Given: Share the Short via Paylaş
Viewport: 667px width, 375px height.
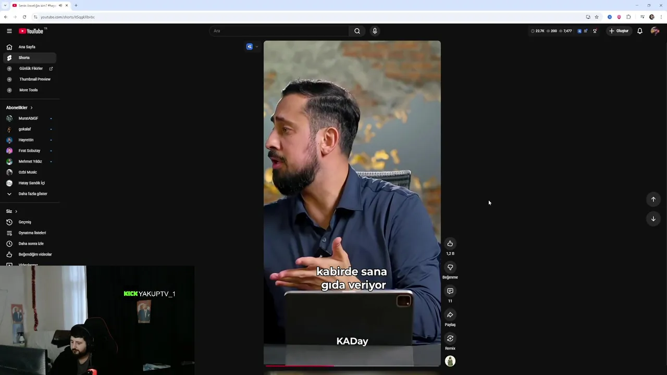Looking at the screenshot, I should pos(450,315).
